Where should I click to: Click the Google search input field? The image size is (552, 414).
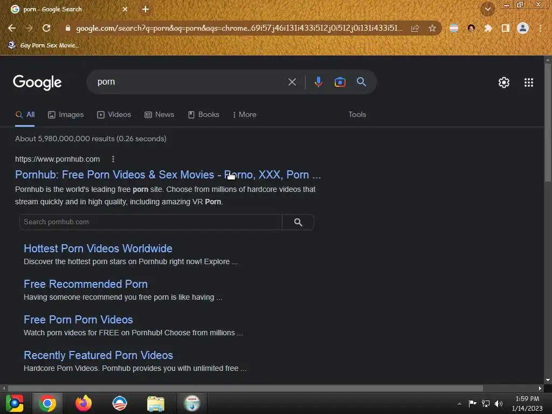[190, 82]
